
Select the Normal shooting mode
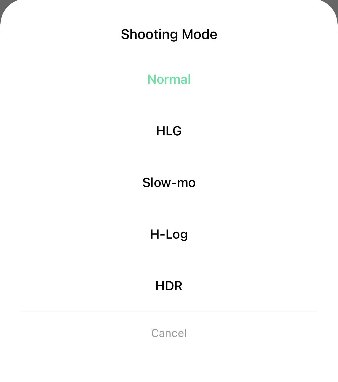click(x=169, y=79)
